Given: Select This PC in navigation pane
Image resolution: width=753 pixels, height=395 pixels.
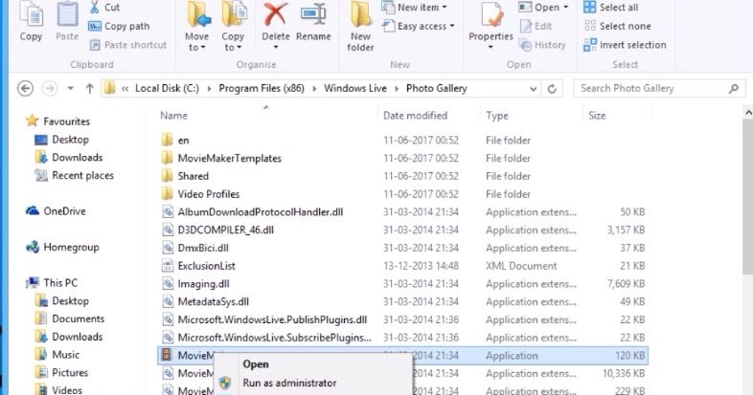Looking at the screenshot, I should coord(52,283).
